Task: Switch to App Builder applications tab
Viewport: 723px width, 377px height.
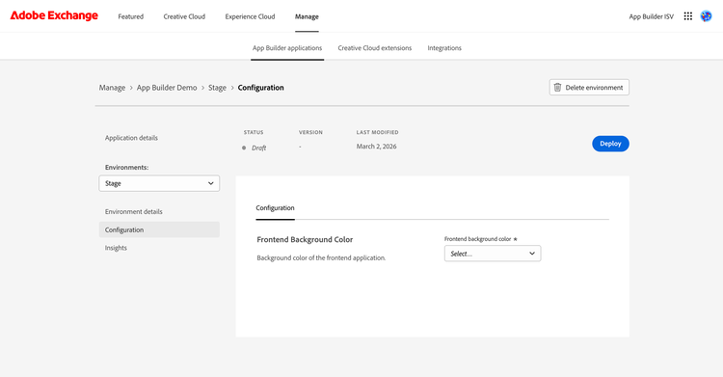Action: pos(287,48)
